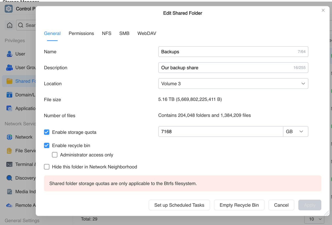Tick Hide this folder in Network Neighborhood
Screen dimensions: 332x225
pos(47,167)
